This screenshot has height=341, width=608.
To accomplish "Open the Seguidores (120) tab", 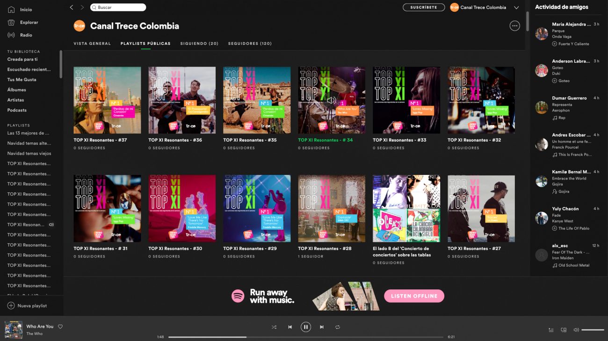I will [250, 43].
